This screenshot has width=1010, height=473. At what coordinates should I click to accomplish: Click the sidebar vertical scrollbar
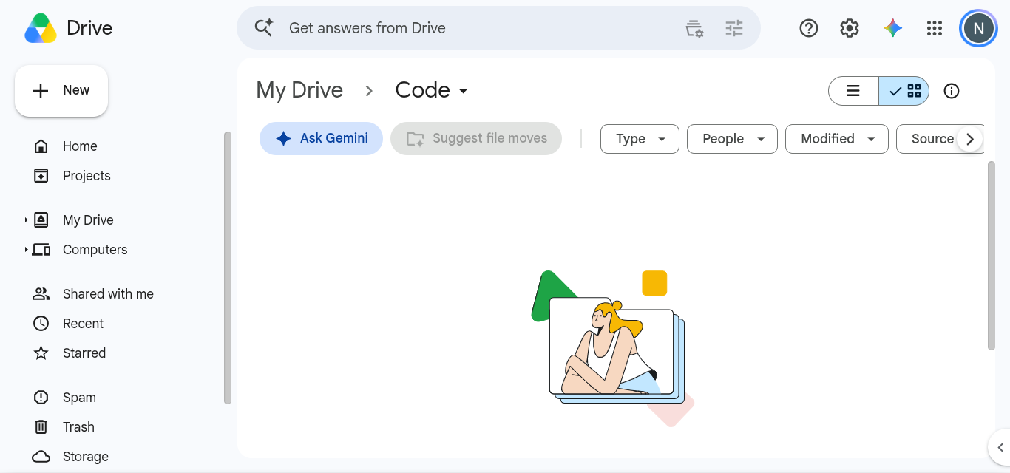coord(228,268)
